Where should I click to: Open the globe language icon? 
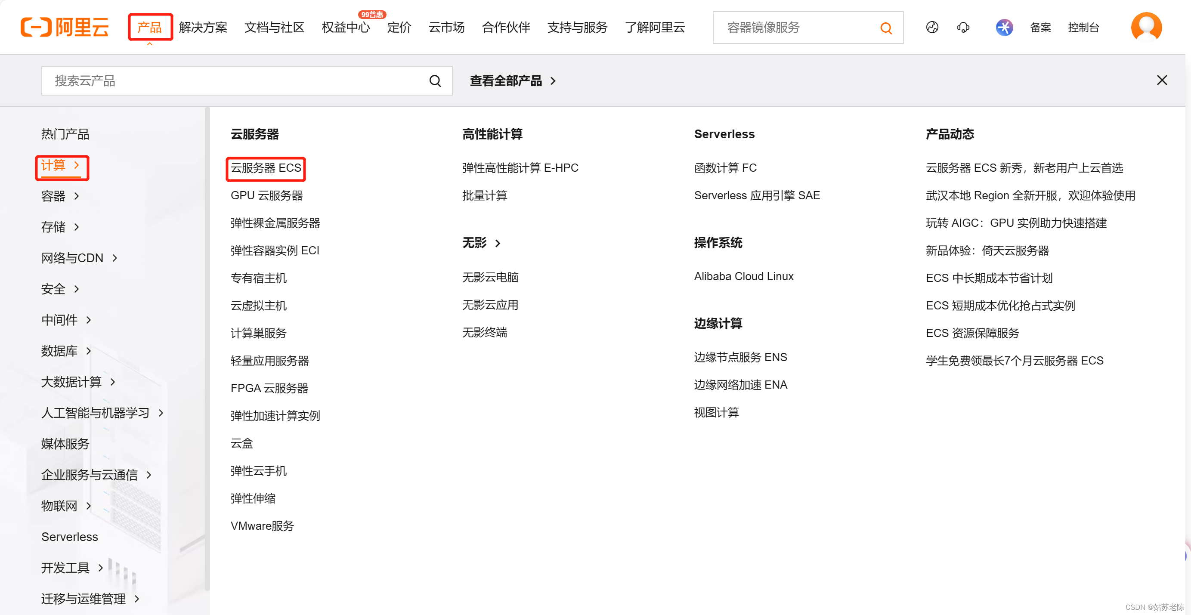[x=932, y=27]
